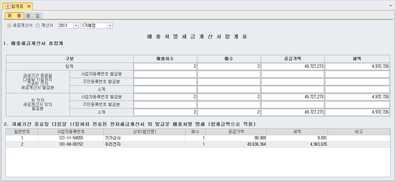This screenshot has width=396, height=182.
Task: Click the 합계표 tab icon
Action: point(8,6)
